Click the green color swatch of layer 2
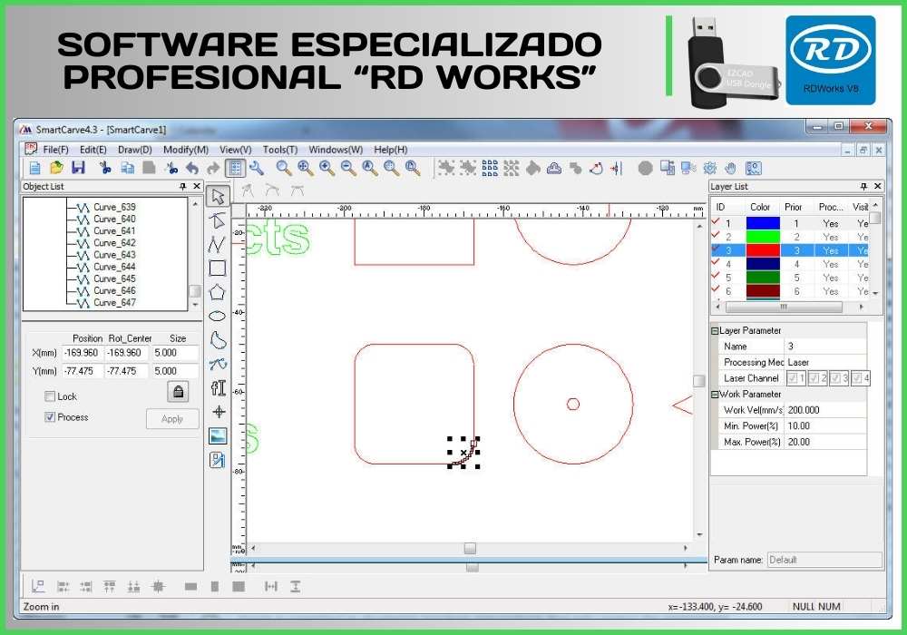The image size is (907, 635). pyautogui.click(x=763, y=237)
